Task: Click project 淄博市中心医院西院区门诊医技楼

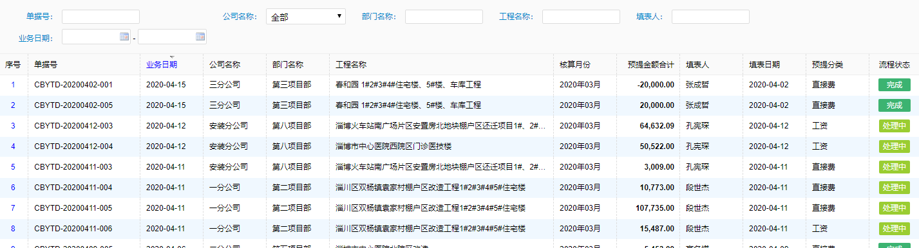Action: pyautogui.click(x=393, y=146)
